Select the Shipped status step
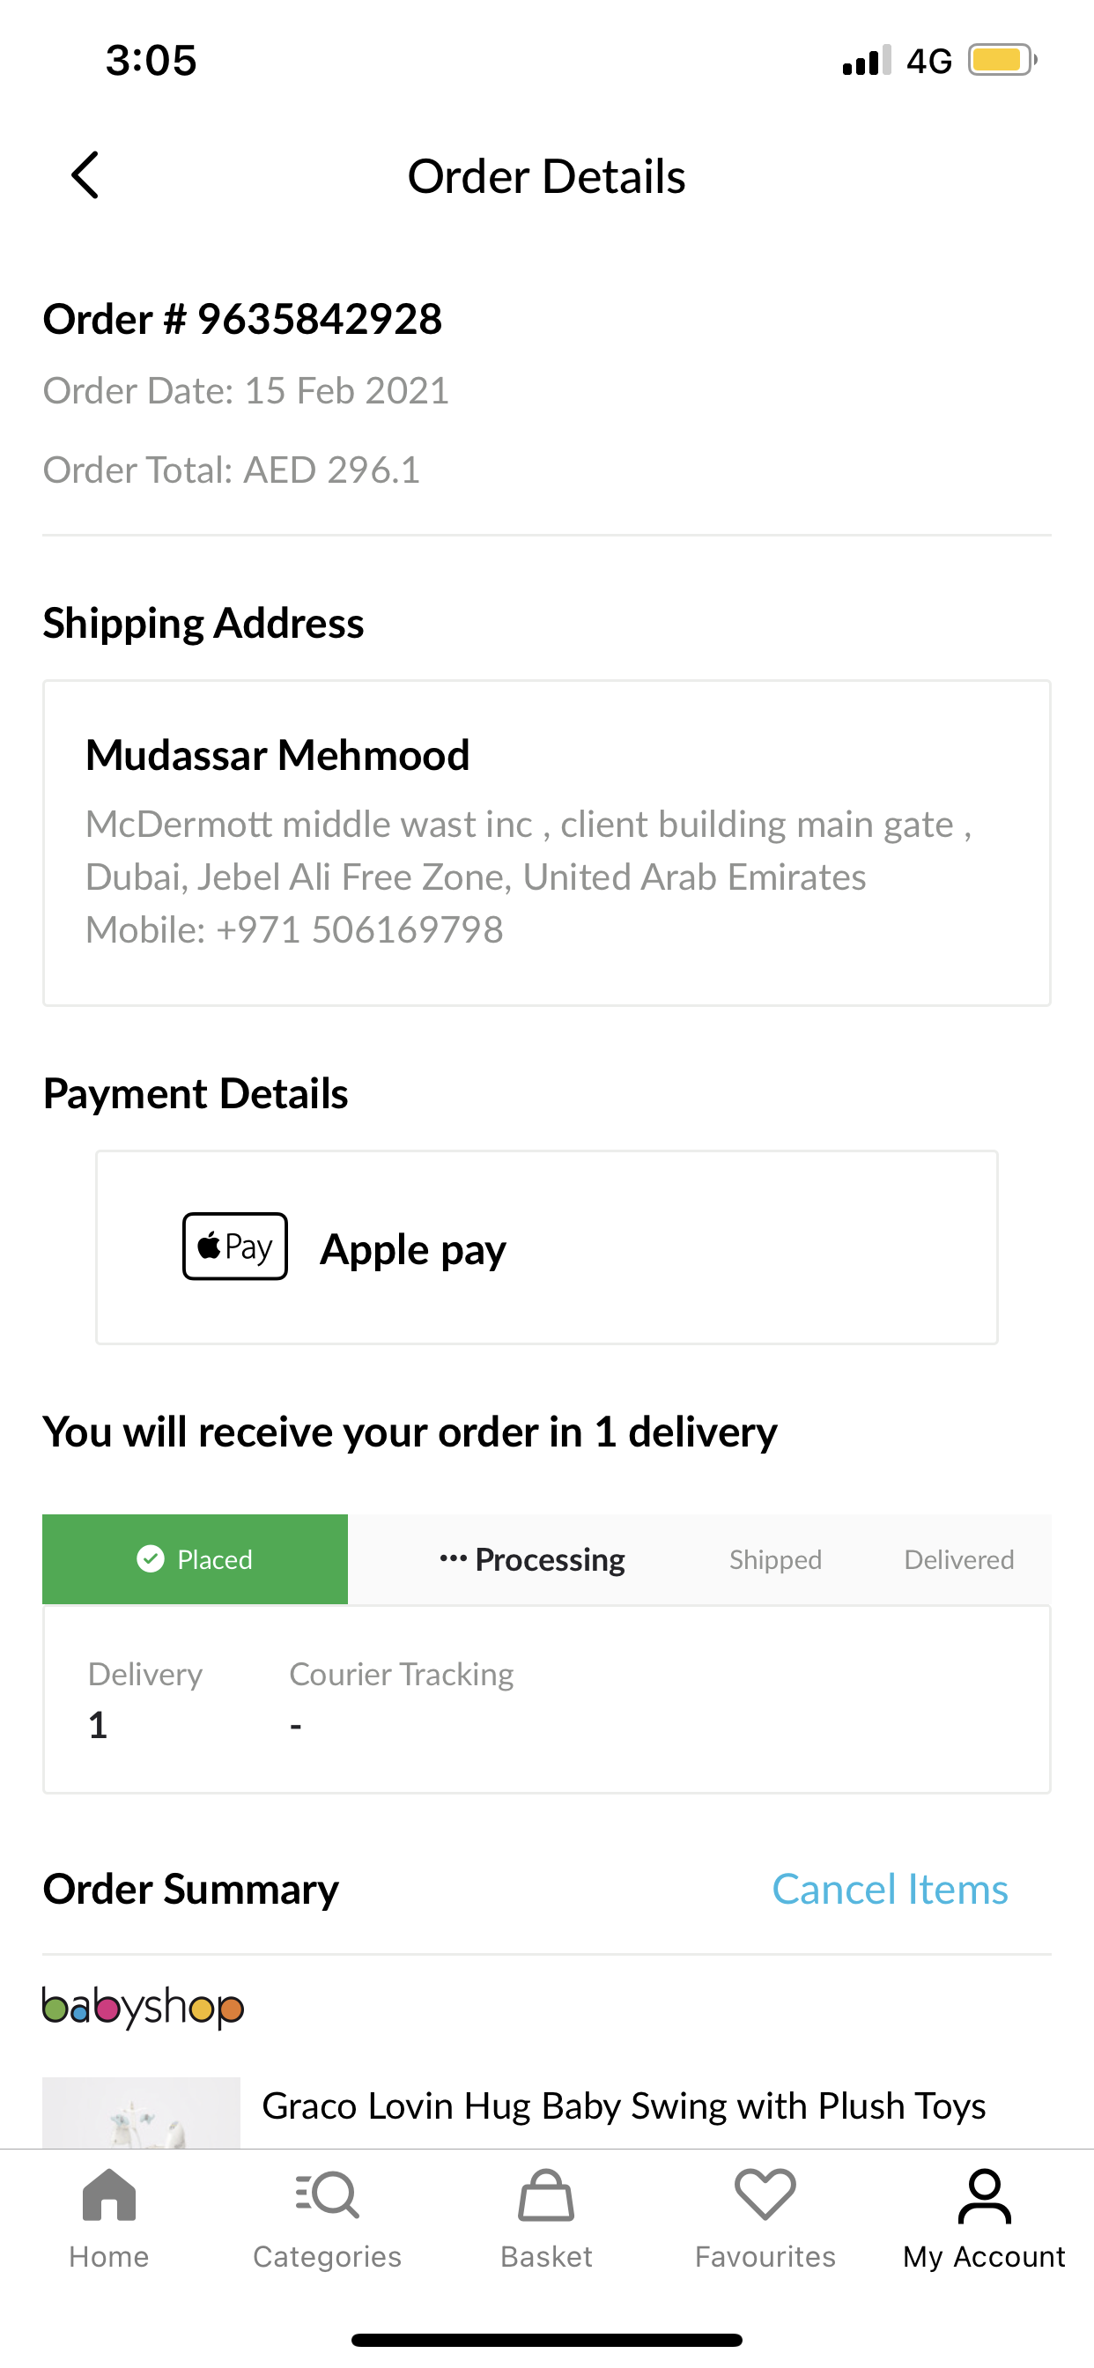The width and height of the screenshot is (1094, 2368). coord(775,1559)
